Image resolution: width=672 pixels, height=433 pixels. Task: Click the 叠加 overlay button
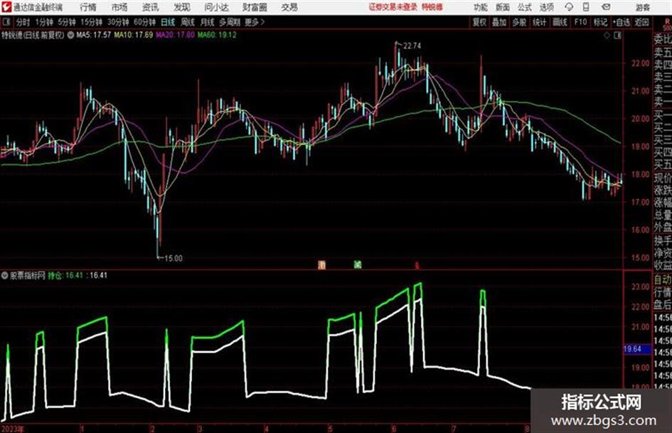(499, 22)
